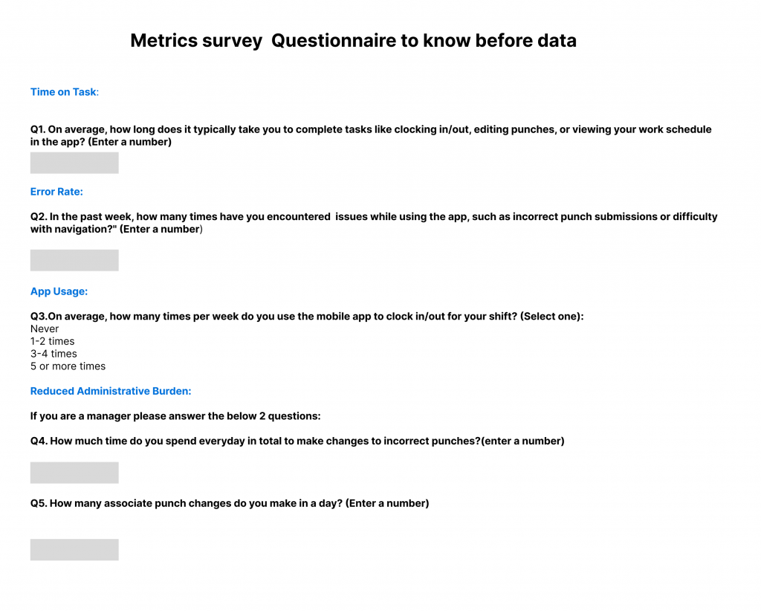Click the Q4 question about incorrect punches
761x611 pixels.
point(297,442)
